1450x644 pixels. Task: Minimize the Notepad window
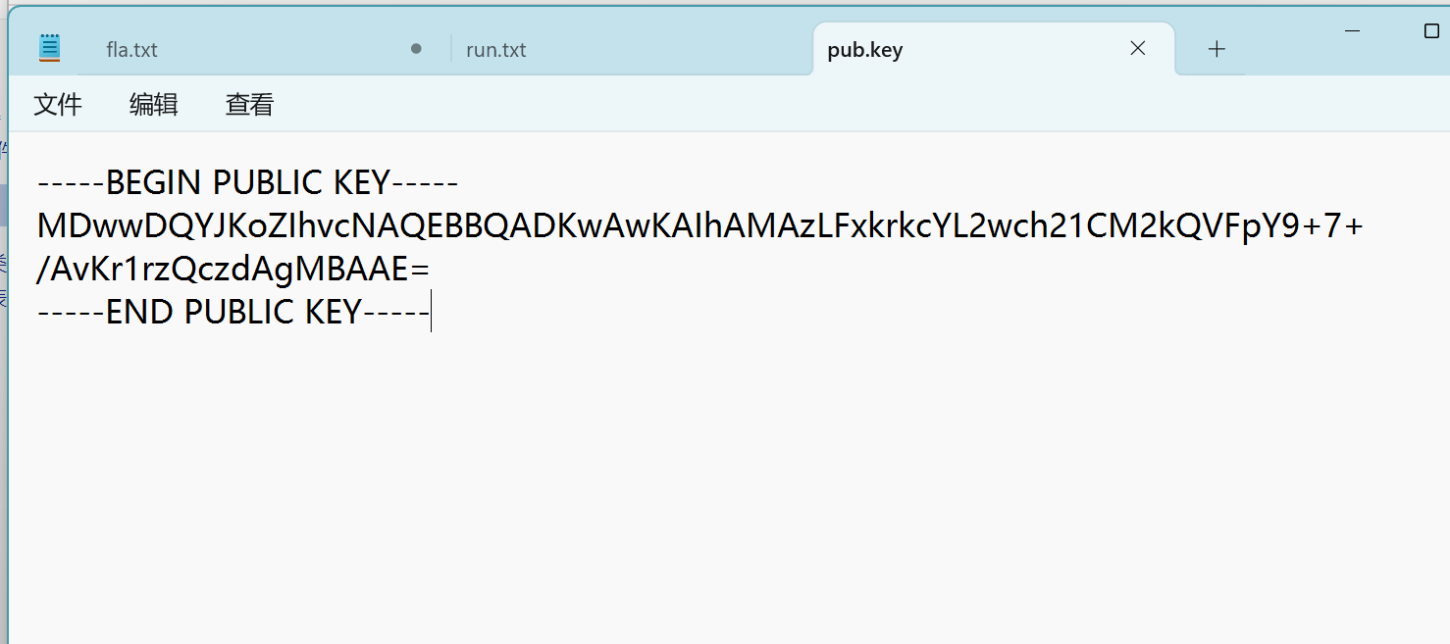click(x=1353, y=31)
